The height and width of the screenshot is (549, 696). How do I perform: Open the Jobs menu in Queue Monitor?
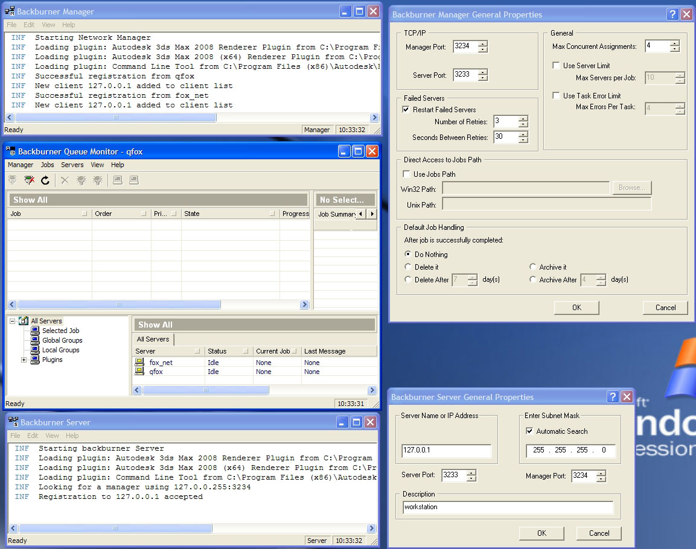pos(48,165)
